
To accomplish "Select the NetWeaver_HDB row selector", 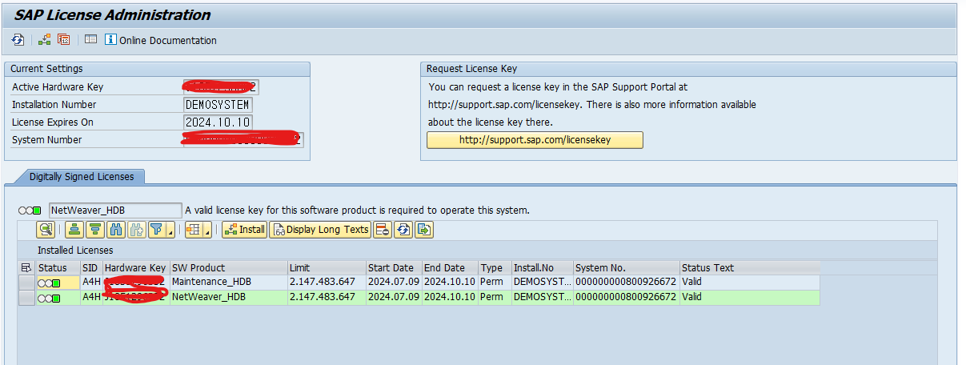I will (26, 297).
